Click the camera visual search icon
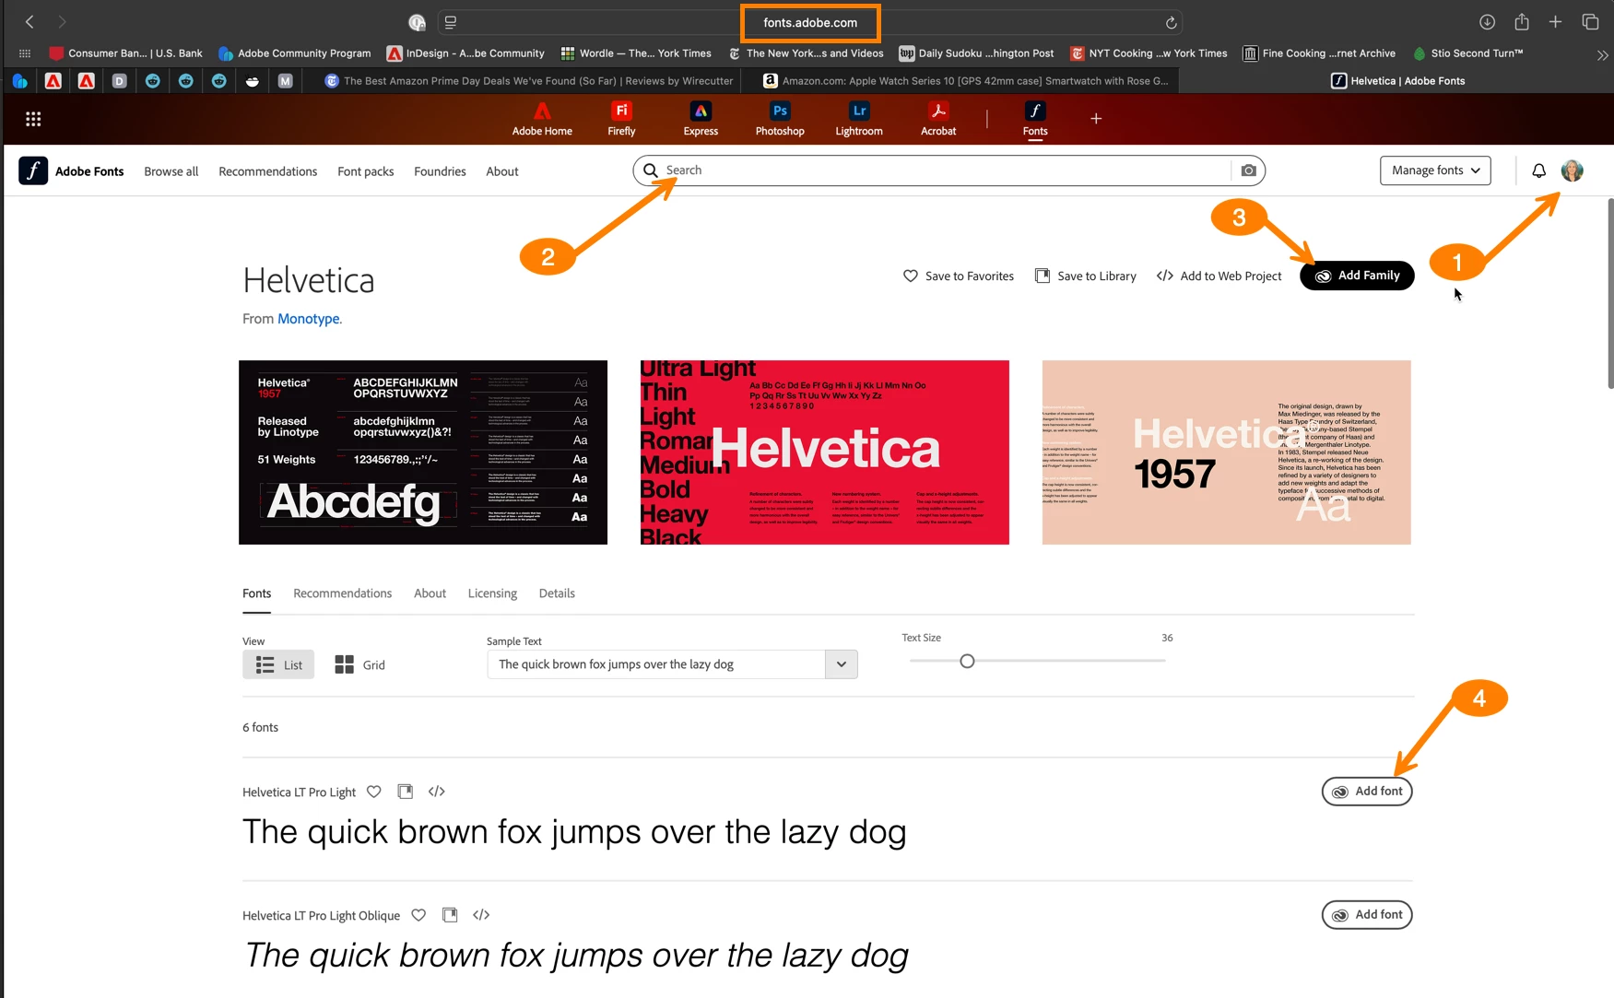This screenshot has width=1614, height=998. coord(1248,170)
